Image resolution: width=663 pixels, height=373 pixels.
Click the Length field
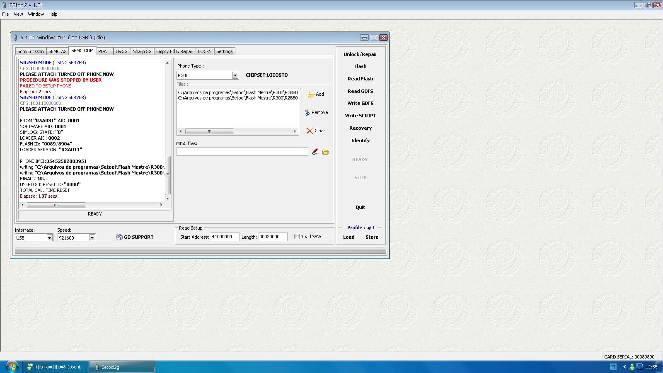point(273,237)
